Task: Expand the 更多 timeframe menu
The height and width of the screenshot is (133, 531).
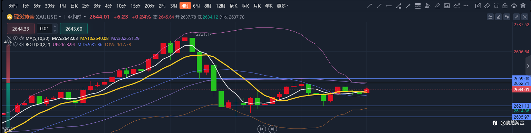Action: coord(283,6)
